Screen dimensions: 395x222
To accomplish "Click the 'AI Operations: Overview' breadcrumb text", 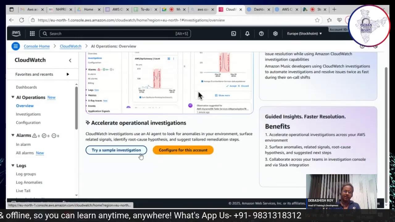I will click(x=114, y=46).
